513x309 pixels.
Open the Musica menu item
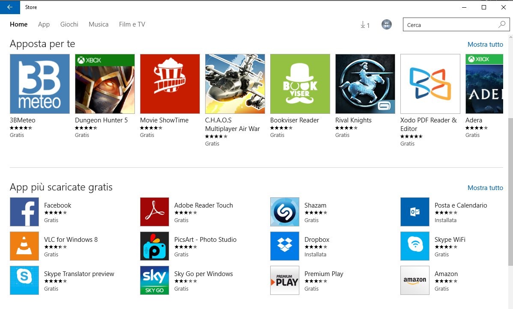[98, 24]
